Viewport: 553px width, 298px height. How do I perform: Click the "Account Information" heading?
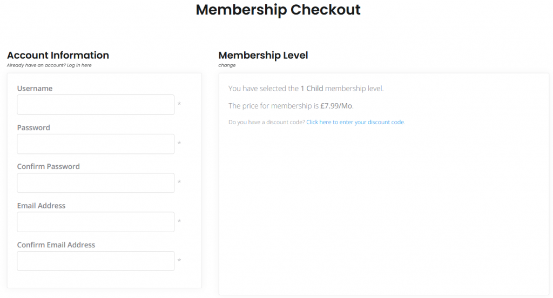coord(58,55)
